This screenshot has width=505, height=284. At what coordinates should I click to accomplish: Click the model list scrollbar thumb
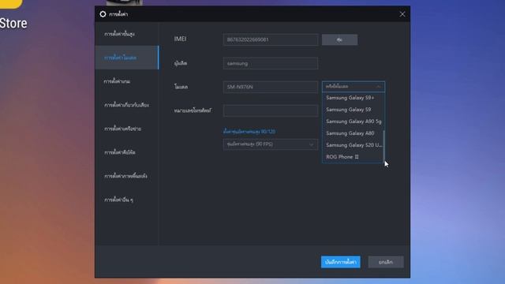click(383, 146)
